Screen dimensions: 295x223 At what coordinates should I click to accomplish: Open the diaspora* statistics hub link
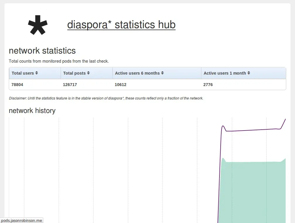coord(121,25)
